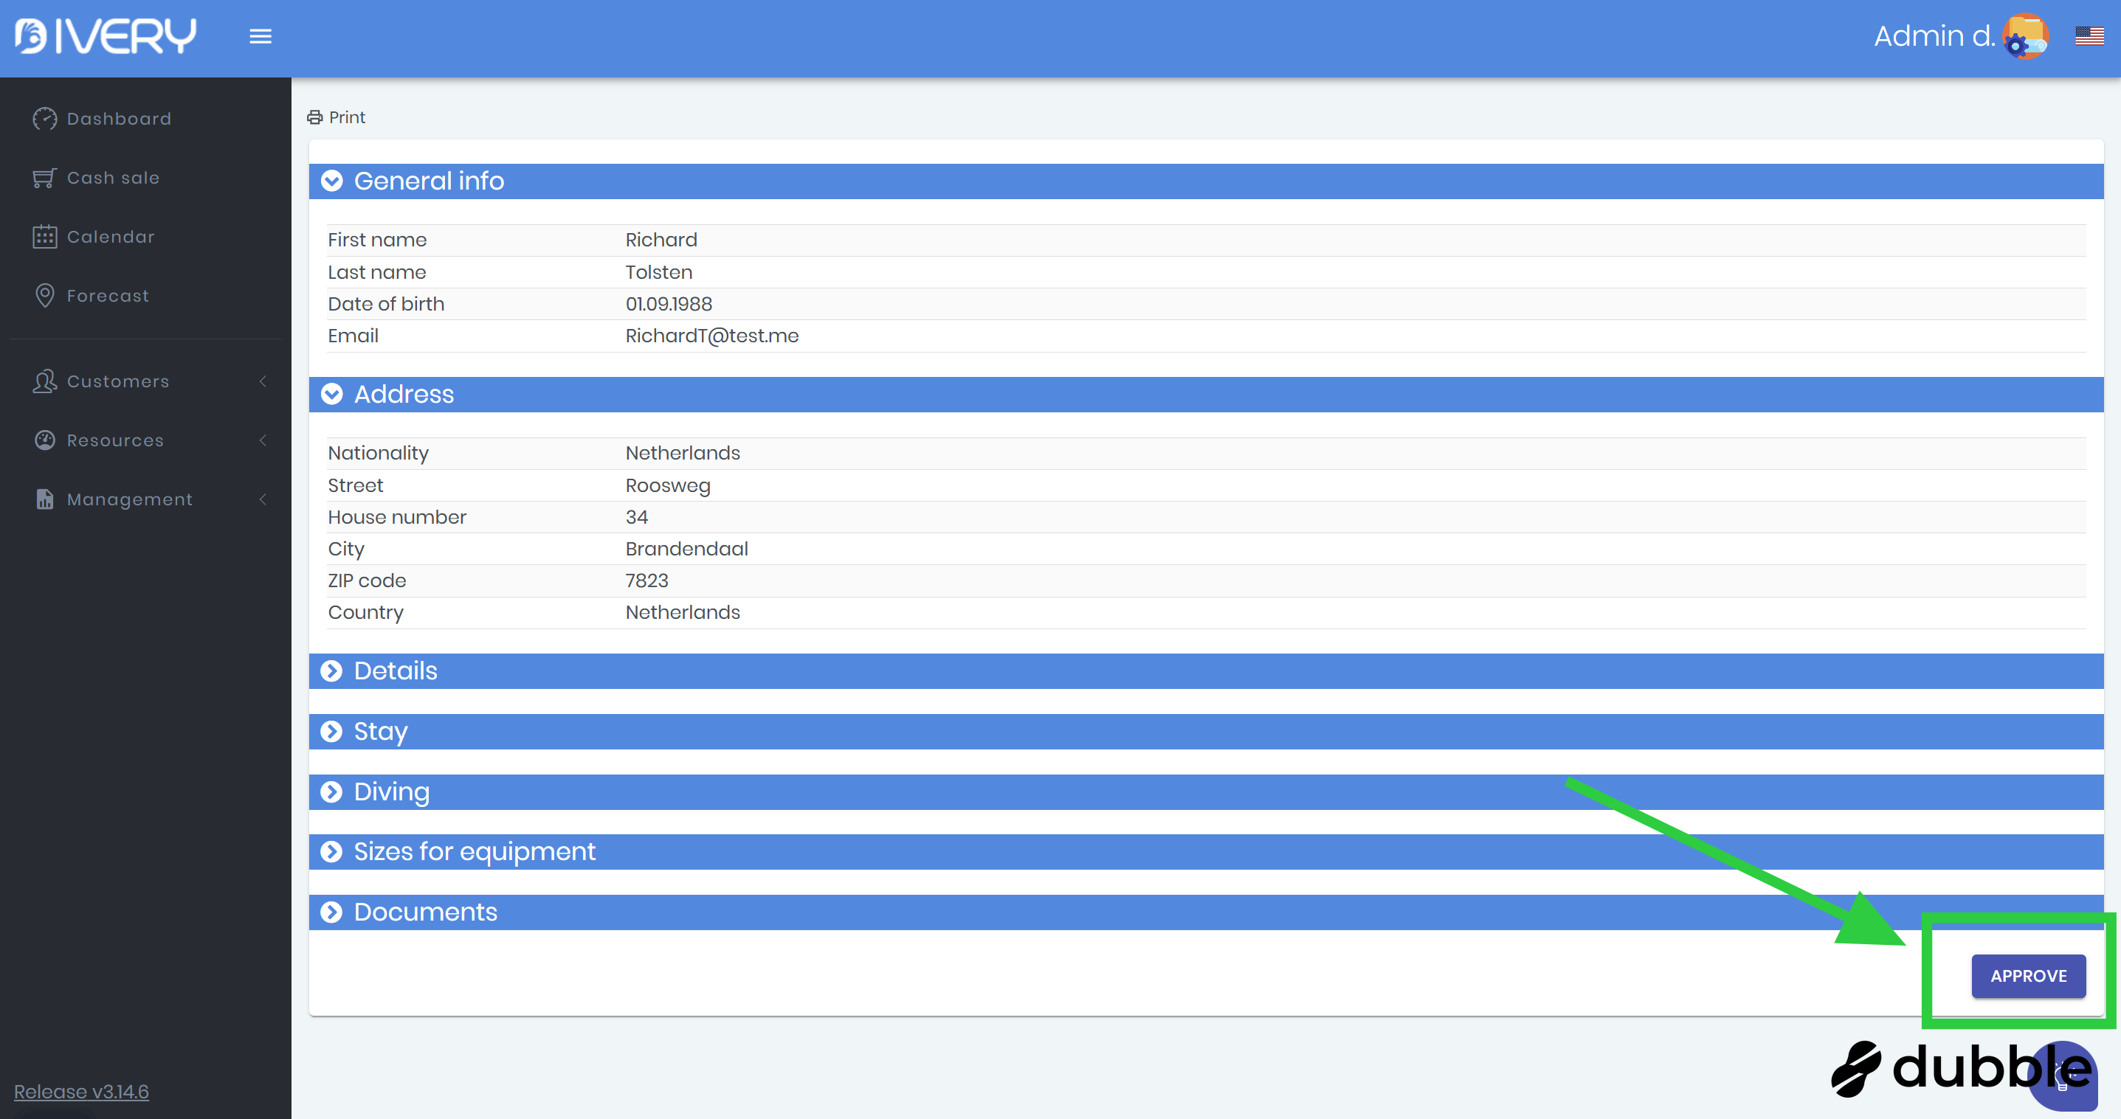The width and height of the screenshot is (2121, 1119).
Task: Click the Divery logo
Action: 106,36
